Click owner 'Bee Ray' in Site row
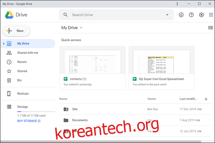Viewport: 215px width, 143px height. 152,109
